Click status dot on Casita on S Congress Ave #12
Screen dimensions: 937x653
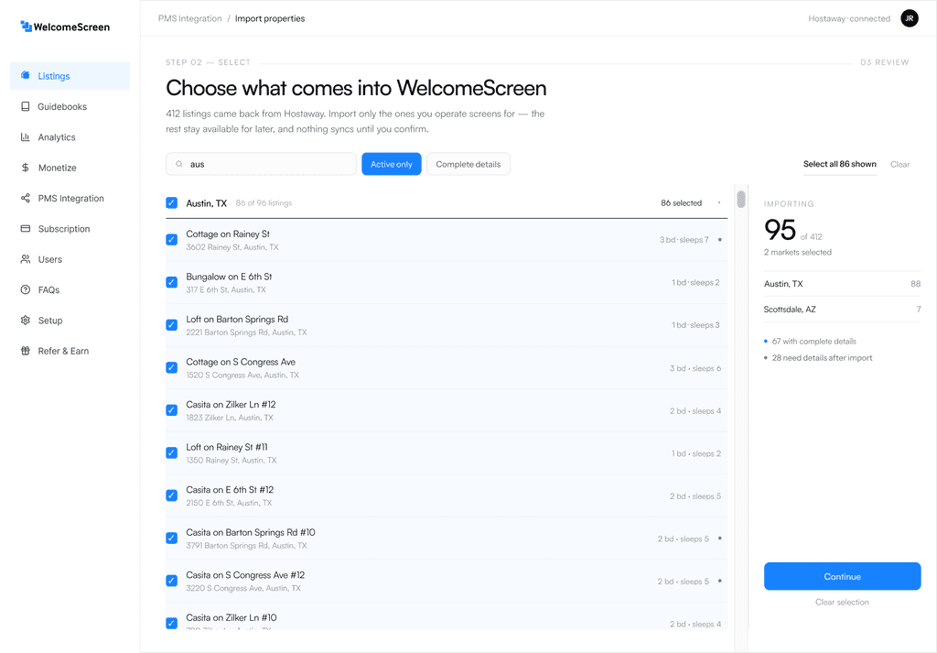click(x=719, y=581)
